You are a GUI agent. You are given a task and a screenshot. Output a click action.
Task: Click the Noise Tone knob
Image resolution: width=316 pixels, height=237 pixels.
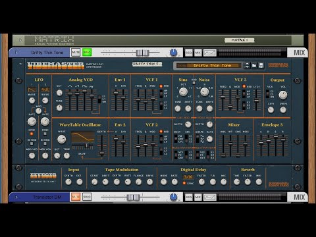pos(199,109)
